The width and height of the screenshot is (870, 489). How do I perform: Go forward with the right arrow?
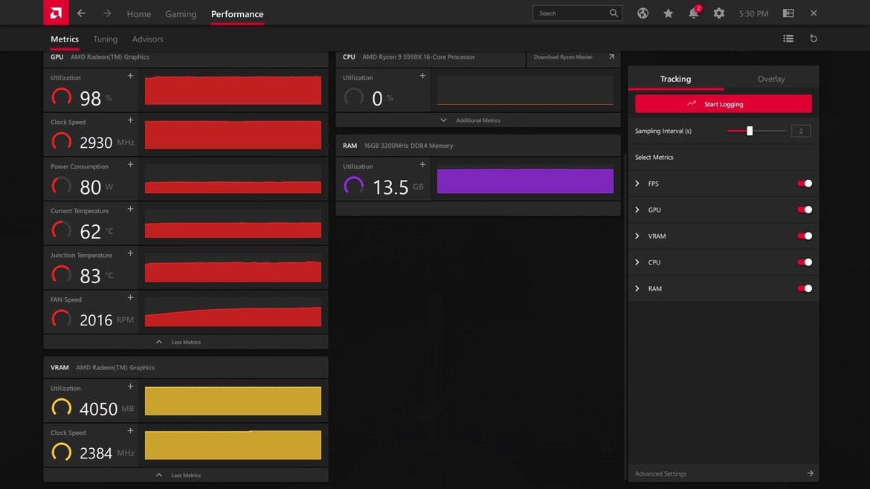[x=107, y=13]
